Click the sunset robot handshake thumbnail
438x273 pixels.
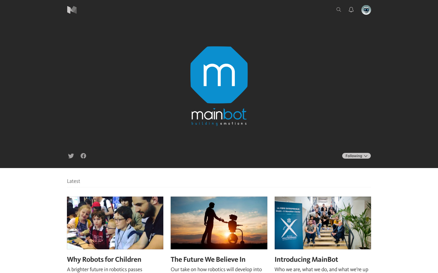(219, 223)
